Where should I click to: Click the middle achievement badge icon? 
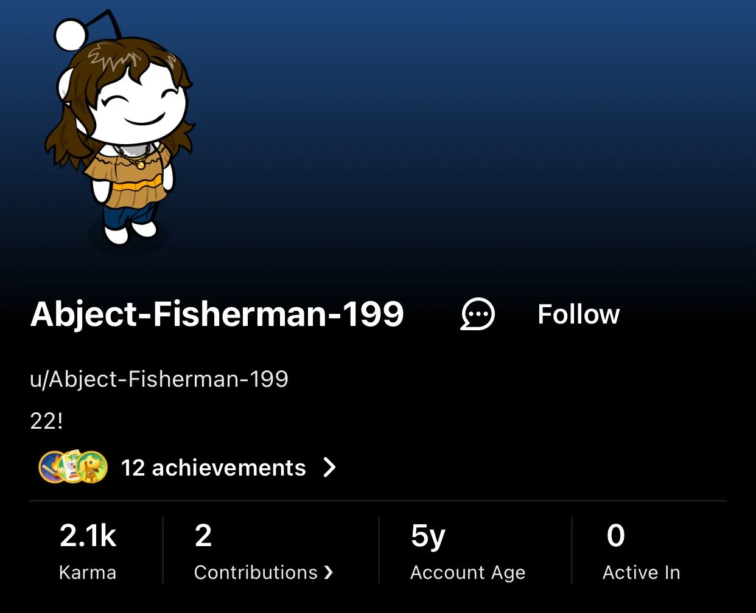(72, 467)
